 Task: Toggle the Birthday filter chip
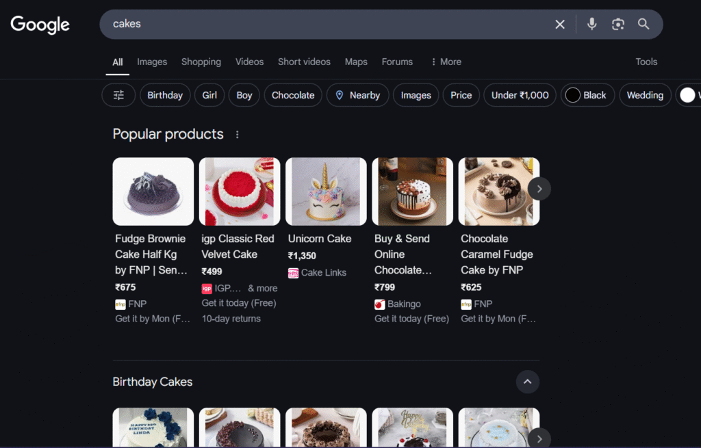pyautogui.click(x=164, y=95)
